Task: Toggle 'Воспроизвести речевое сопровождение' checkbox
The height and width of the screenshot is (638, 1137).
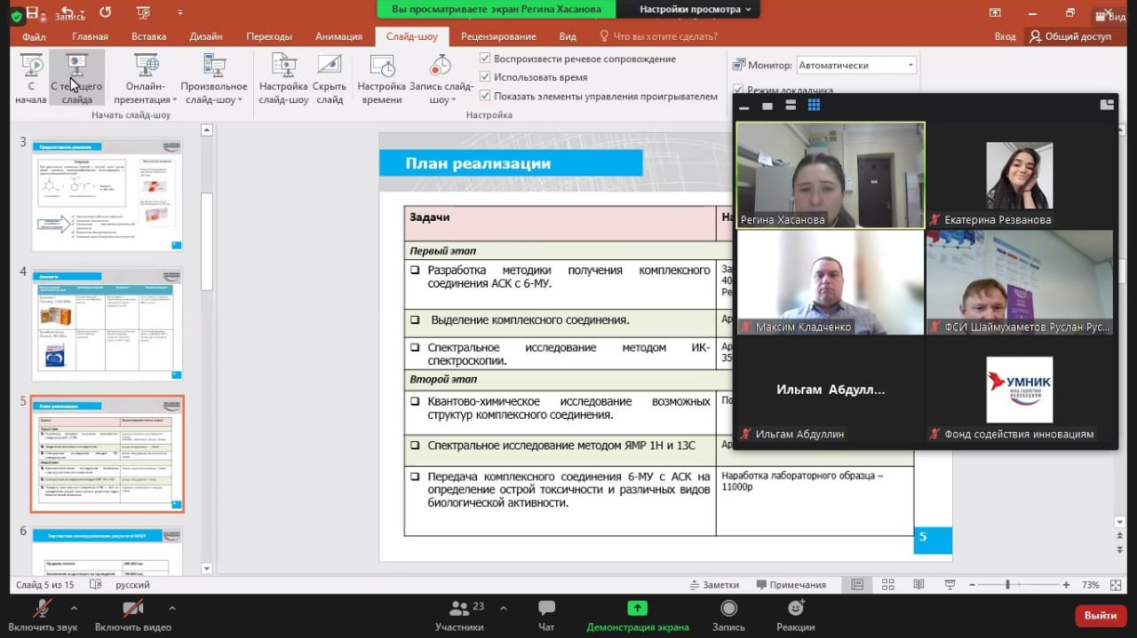Action: 485,59
